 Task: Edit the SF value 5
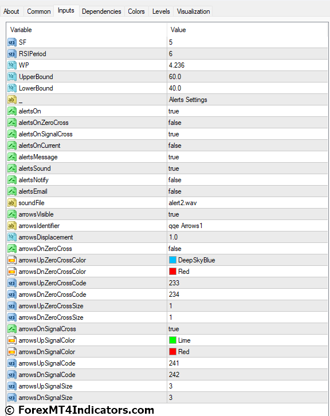pyautogui.click(x=171, y=42)
